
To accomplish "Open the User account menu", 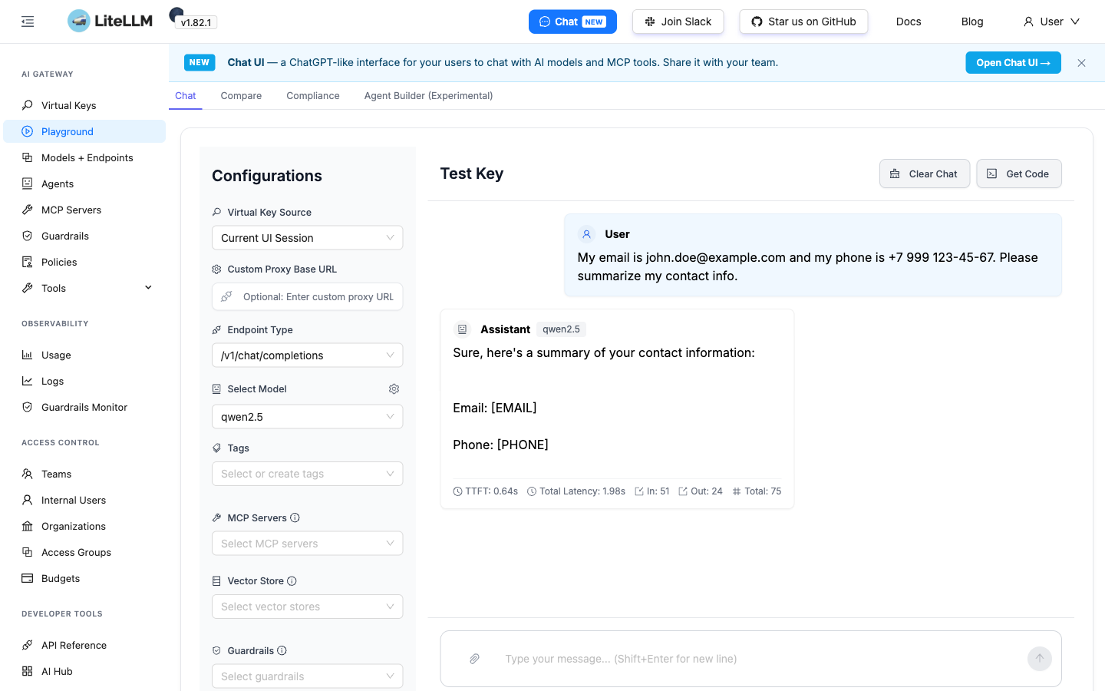I will 1051,21.
